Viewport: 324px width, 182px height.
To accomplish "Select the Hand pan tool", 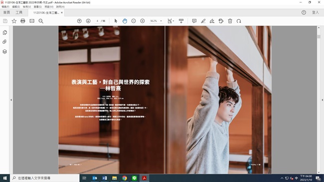I will click(125, 21).
